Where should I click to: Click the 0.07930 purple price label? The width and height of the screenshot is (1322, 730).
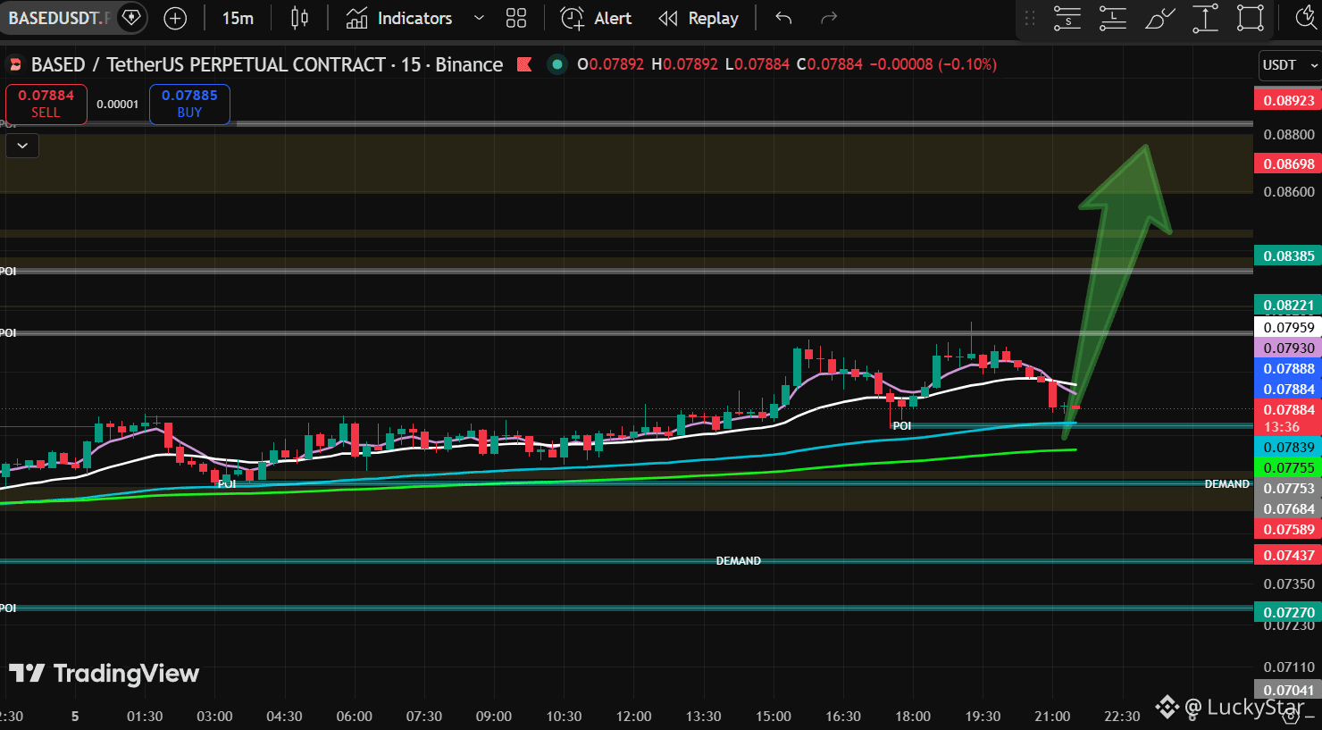[x=1289, y=348]
